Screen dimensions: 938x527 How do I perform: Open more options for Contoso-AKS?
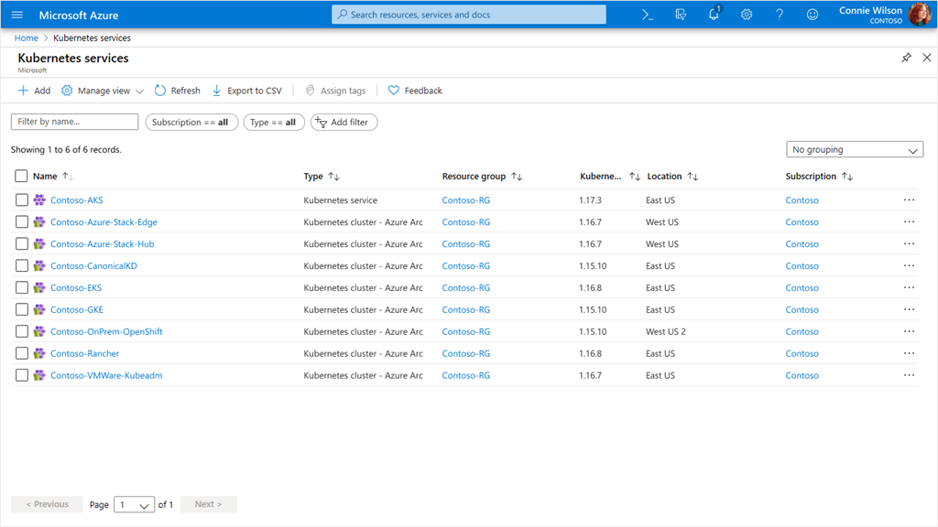pos(910,199)
